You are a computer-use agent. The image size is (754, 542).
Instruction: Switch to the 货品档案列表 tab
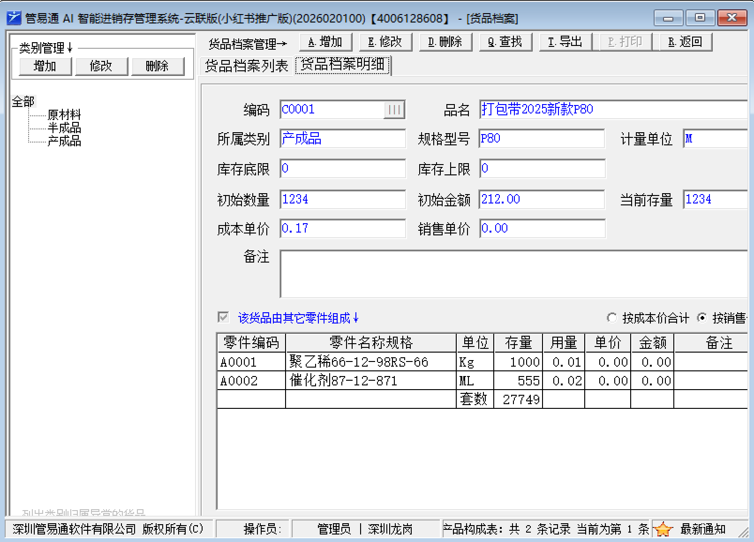[x=246, y=66]
